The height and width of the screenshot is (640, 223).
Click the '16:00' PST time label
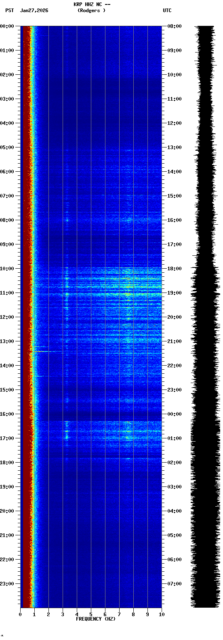7,414
